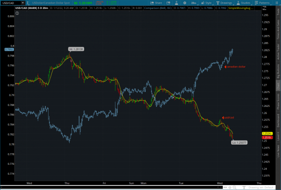Click the blue 0.7992 left axis label
Image resolution: width=281 pixels, height=190 pixels.
coord(9,49)
